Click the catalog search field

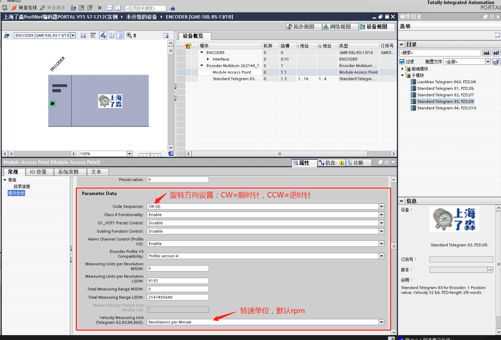click(x=440, y=53)
